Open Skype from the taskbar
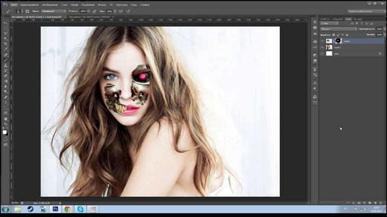Screen dimensions: 387x217 pyautogui.click(x=80, y=209)
